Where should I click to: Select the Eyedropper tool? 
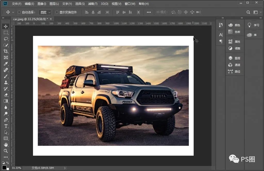point(6,64)
